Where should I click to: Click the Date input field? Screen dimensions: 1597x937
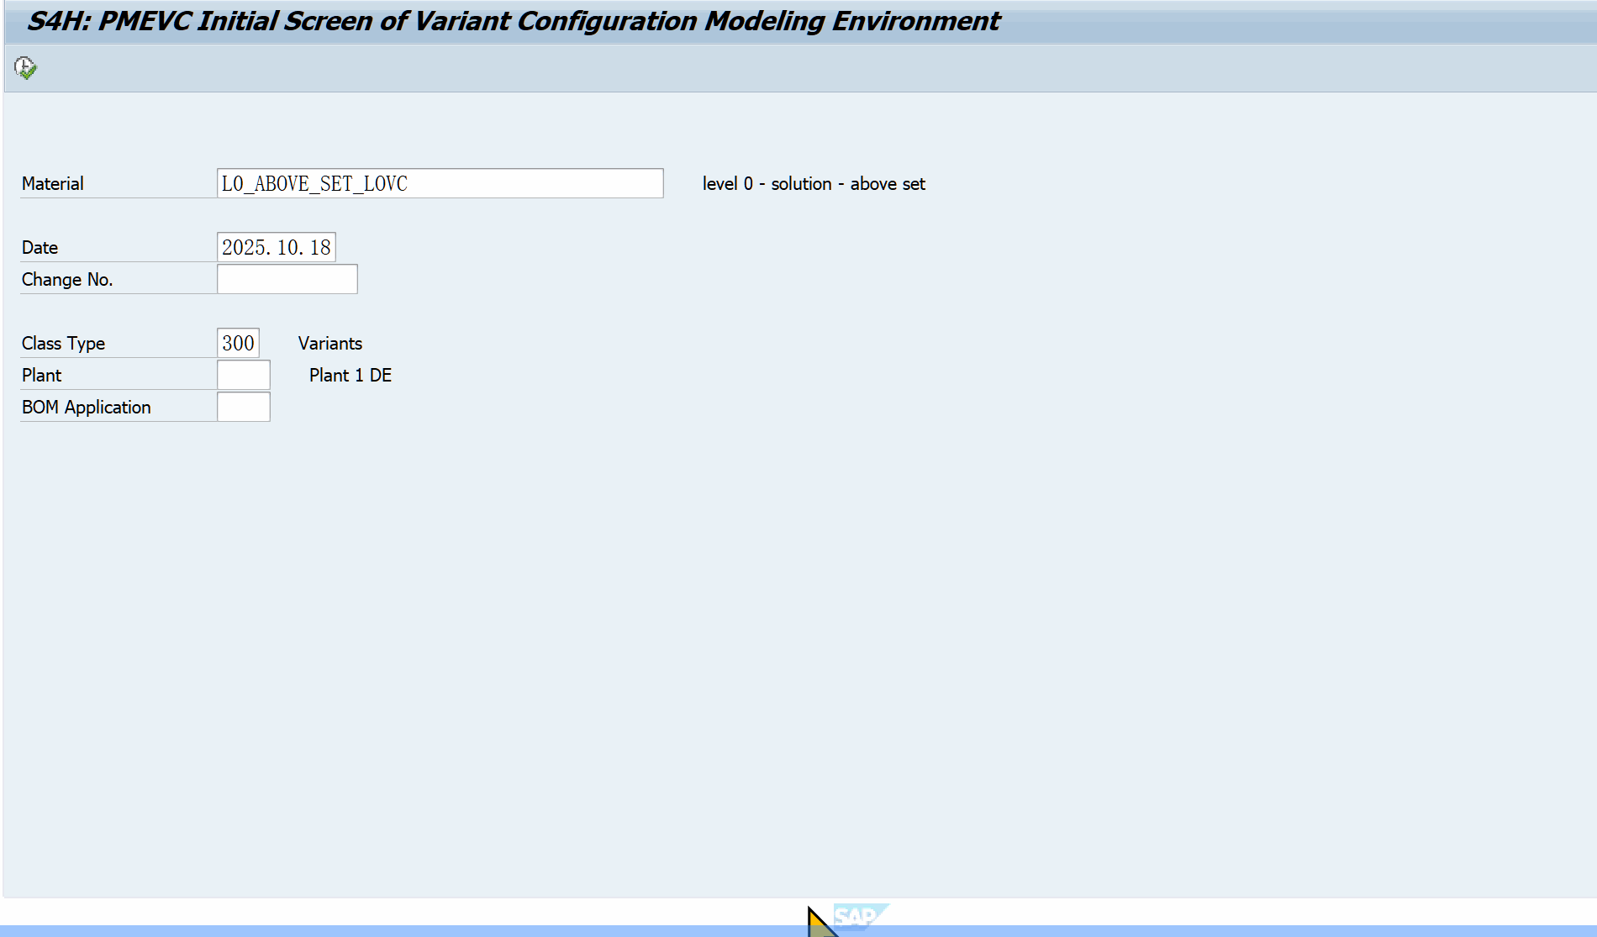[x=276, y=247]
